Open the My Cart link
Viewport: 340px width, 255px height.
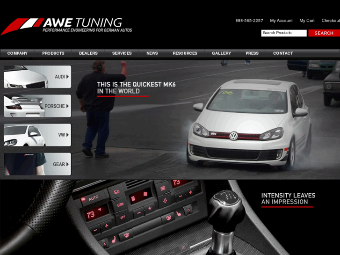pyautogui.click(x=307, y=21)
